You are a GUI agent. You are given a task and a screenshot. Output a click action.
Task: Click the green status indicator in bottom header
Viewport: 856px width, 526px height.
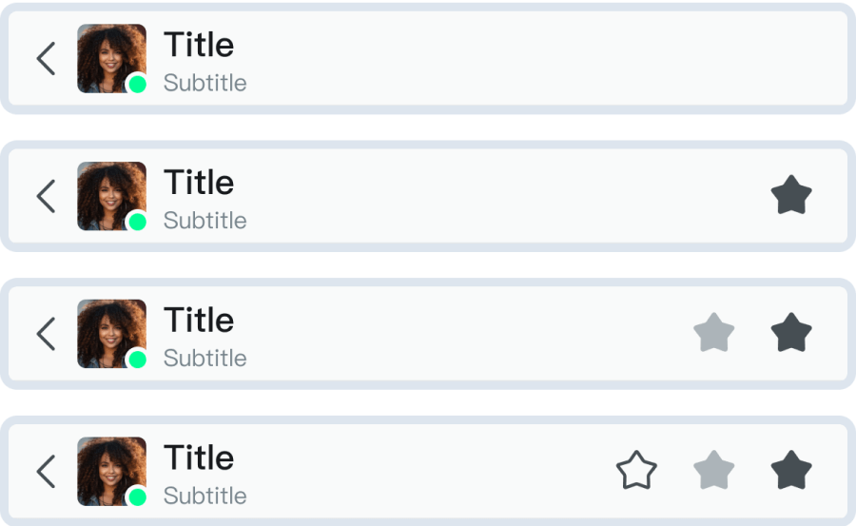coord(137,497)
